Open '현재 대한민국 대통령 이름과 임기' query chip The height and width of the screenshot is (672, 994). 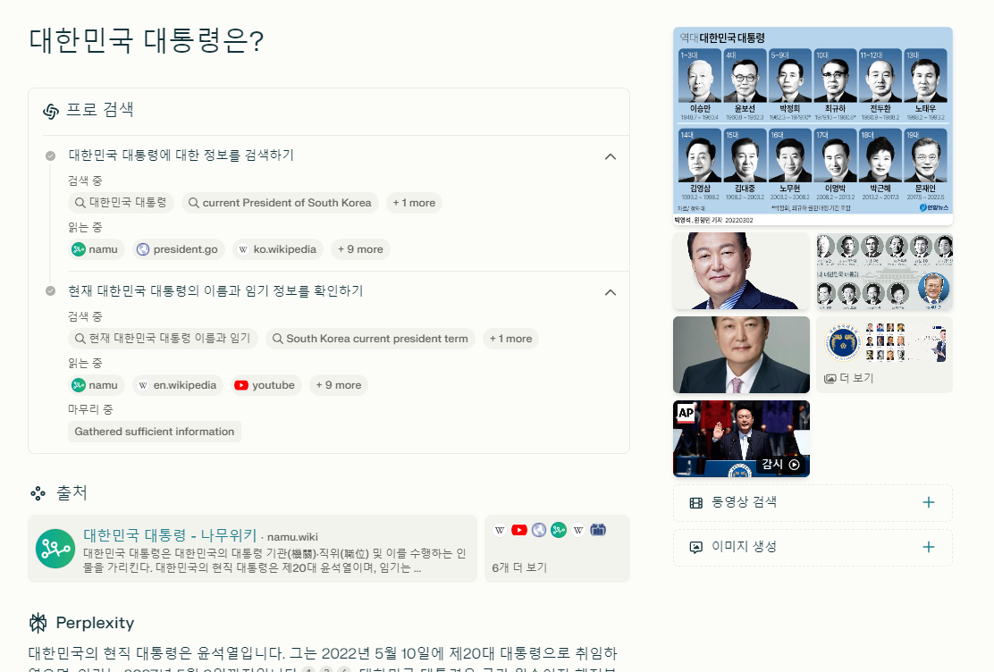pos(163,339)
